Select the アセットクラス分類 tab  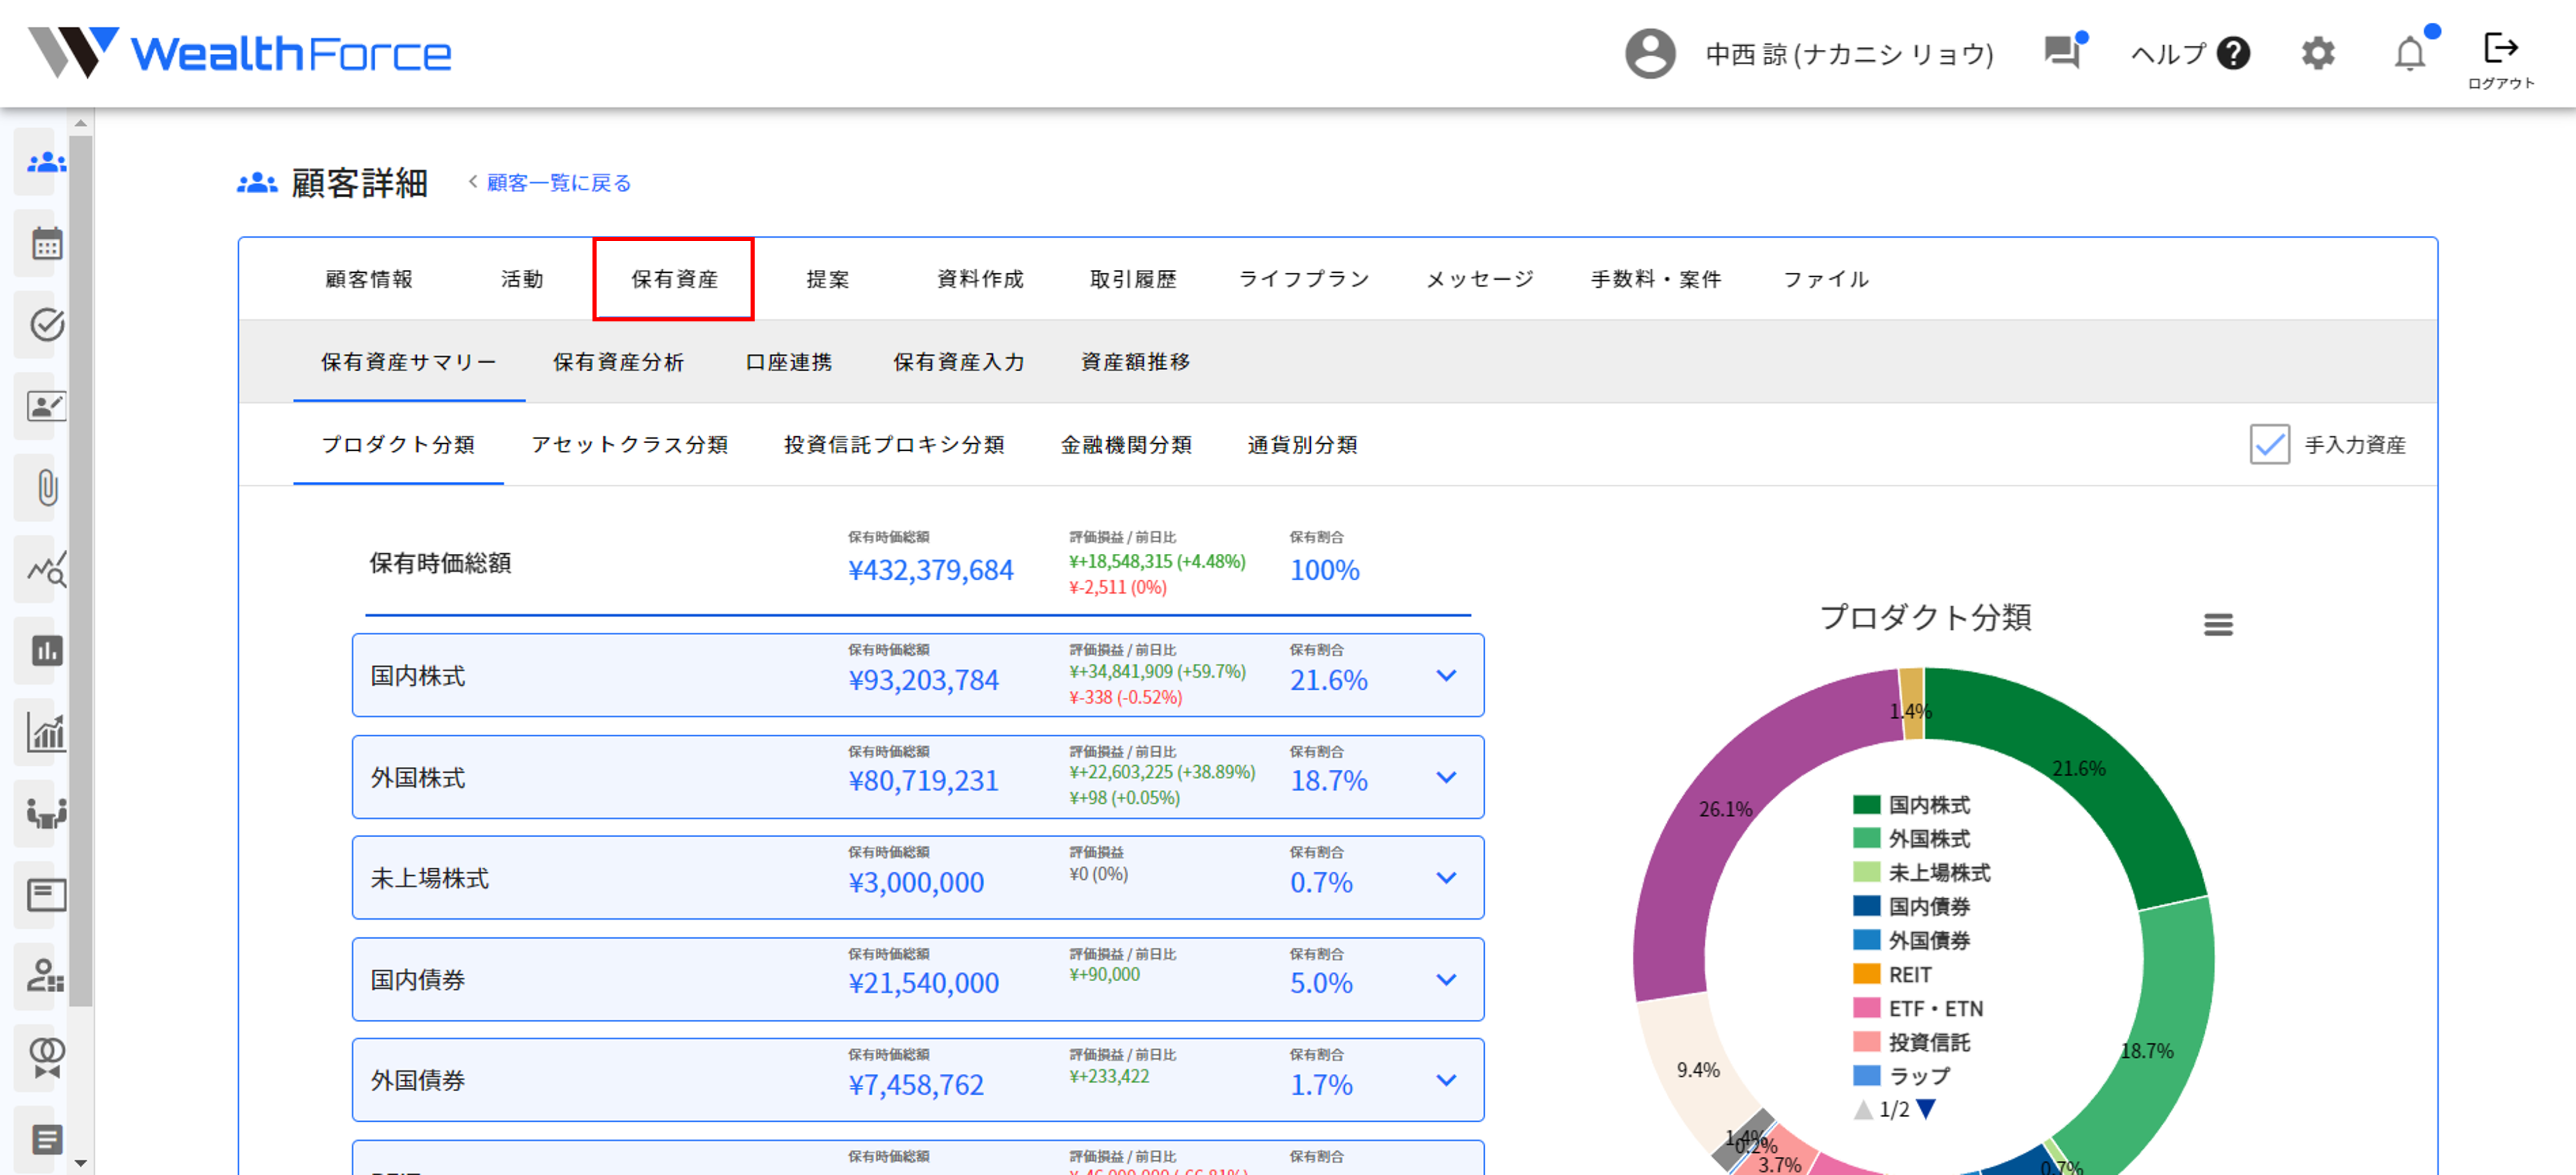coord(629,445)
